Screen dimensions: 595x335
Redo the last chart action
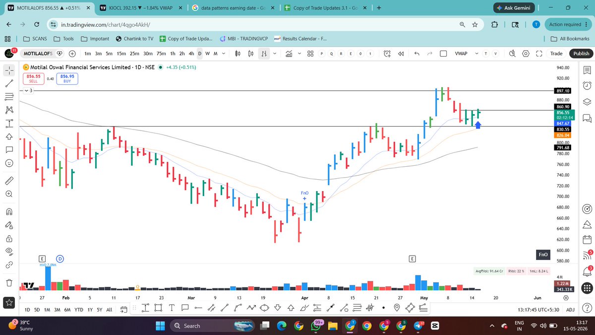(x=430, y=54)
